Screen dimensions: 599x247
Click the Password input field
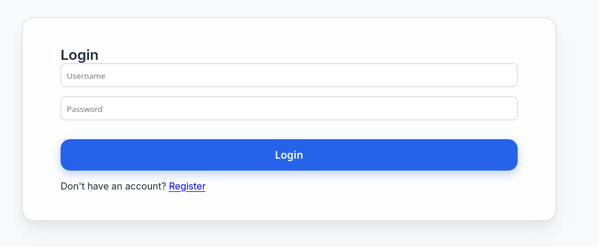pos(289,109)
